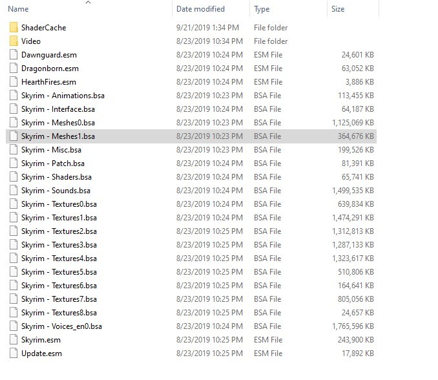Select the Skyrim - Meshes0.bsa name
The width and height of the screenshot is (438, 380).
click(x=58, y=123)
